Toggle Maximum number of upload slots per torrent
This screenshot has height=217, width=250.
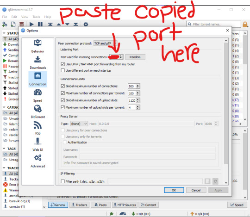click(x=63, y=107)
